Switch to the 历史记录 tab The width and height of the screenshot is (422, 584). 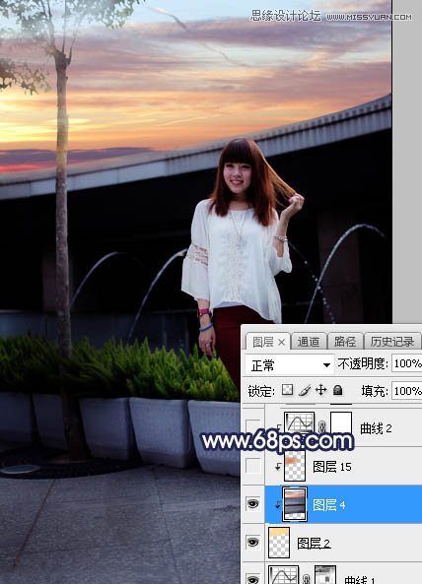tap(392, 342)
